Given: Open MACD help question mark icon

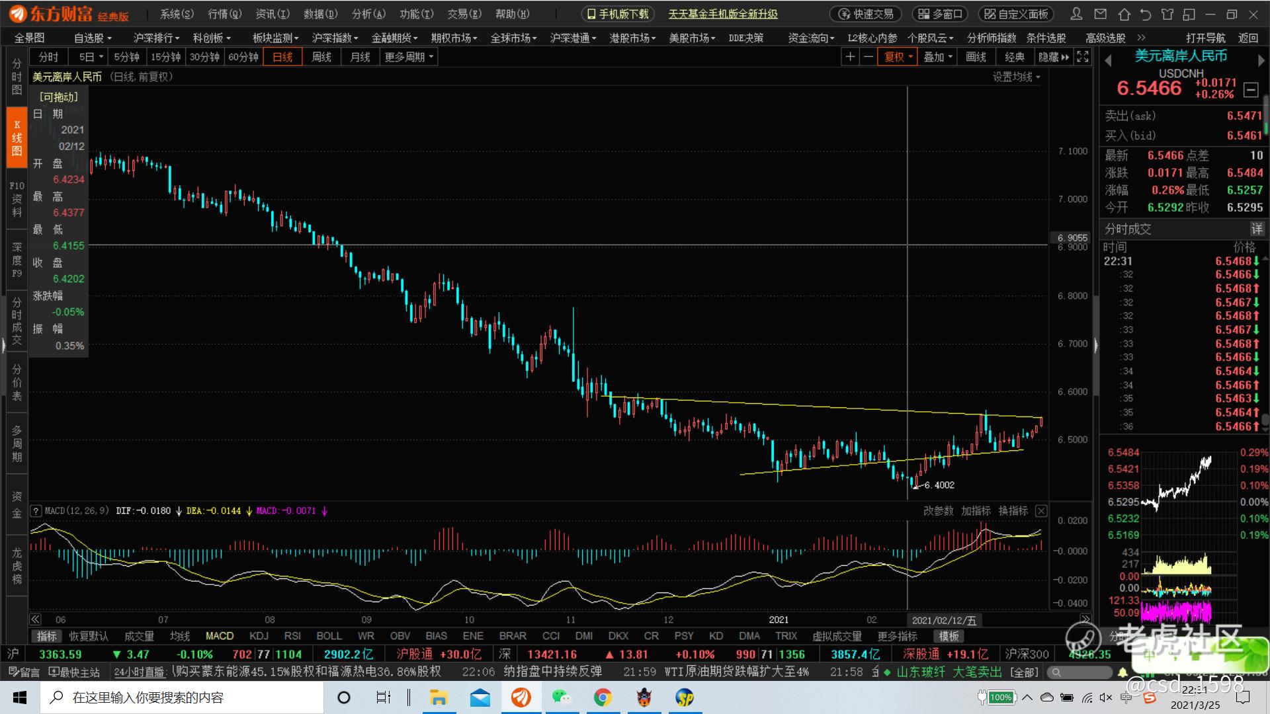Looking at the screenshot, I should pos(36,511).
